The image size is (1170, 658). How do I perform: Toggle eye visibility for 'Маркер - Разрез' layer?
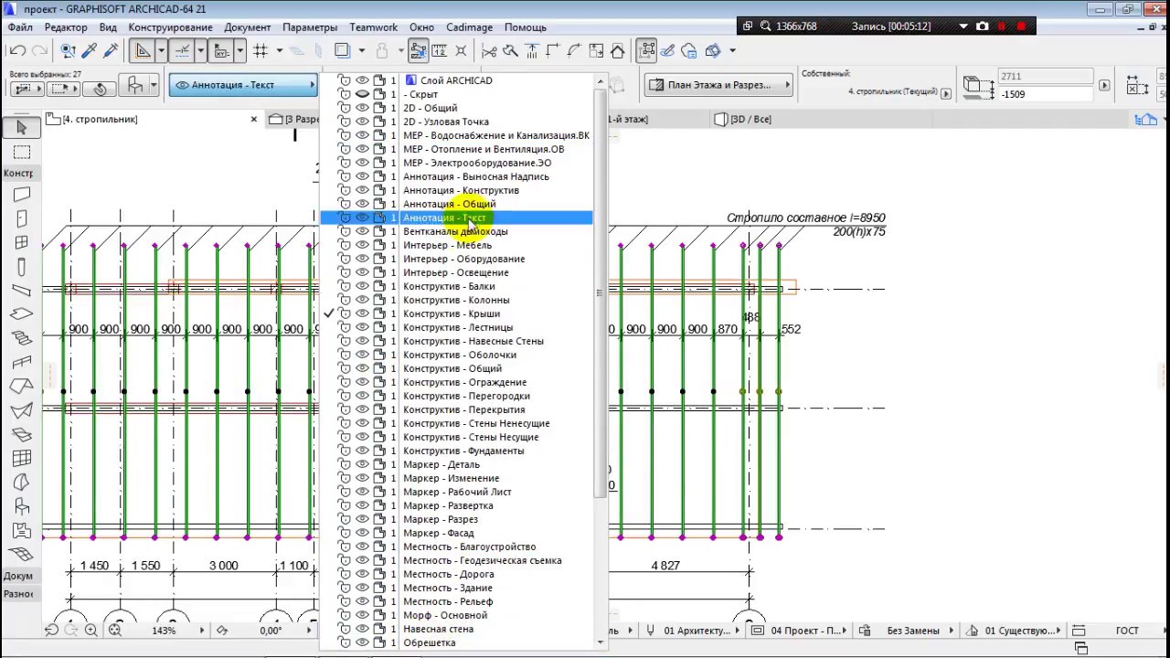[x=362, y=519]
